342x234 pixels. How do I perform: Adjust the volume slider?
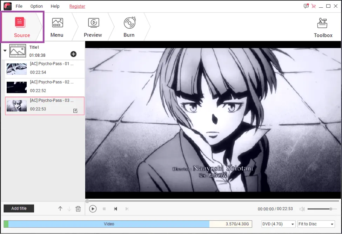[x=323, y=209]
